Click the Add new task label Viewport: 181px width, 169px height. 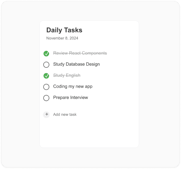tap(65, 115)
